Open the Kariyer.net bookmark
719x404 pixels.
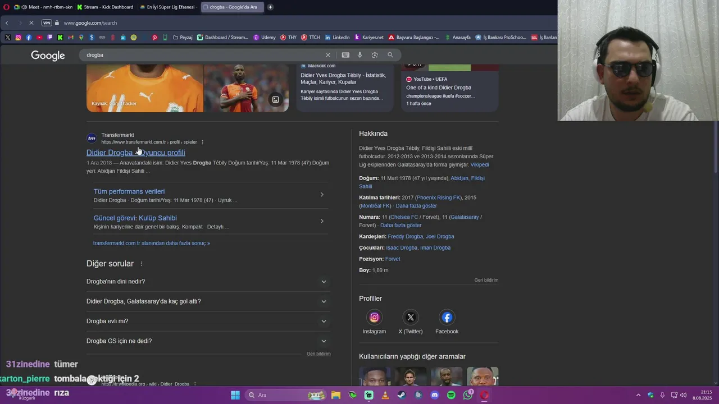coord(369,38)
